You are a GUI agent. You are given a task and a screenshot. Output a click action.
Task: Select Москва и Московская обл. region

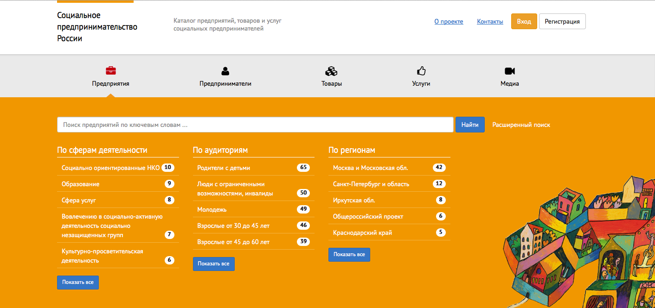(x=389, y=168)
